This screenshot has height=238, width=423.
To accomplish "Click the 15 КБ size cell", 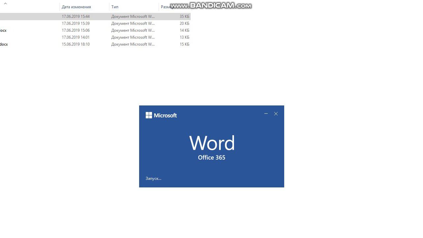I will [184, 44].
